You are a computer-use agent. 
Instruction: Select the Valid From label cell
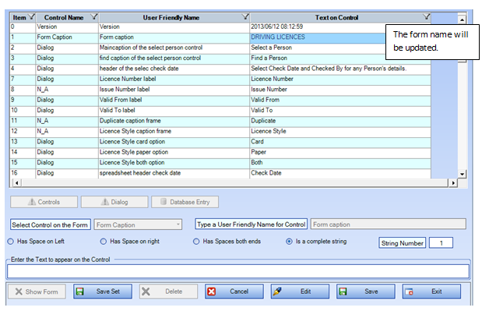coord(174,100)
